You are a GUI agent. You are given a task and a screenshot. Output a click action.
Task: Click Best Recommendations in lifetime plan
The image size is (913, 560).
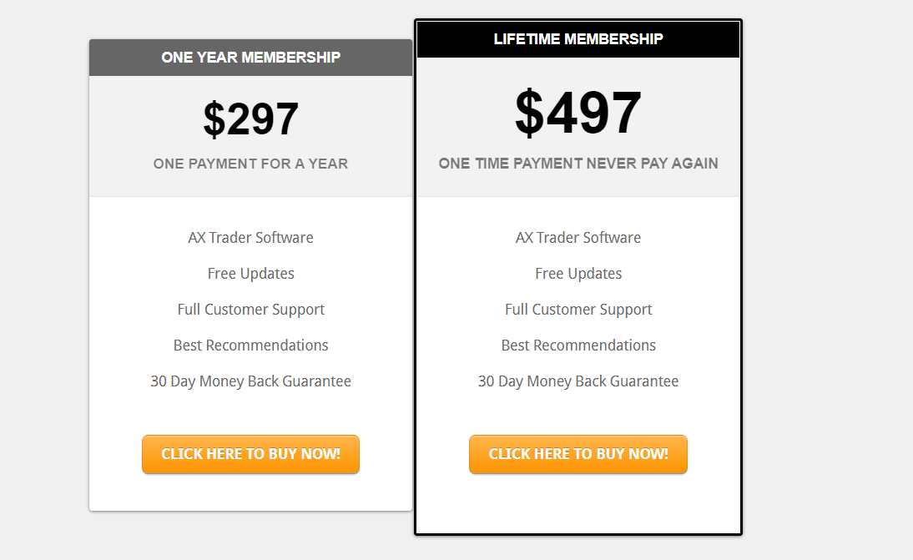tap(578, 346)
